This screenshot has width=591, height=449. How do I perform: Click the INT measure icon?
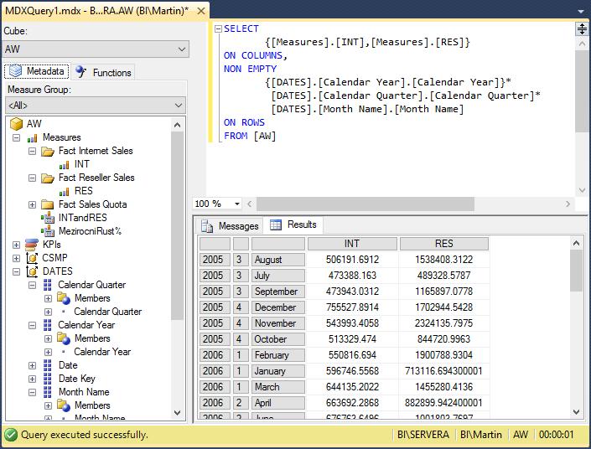click(64, 165)
